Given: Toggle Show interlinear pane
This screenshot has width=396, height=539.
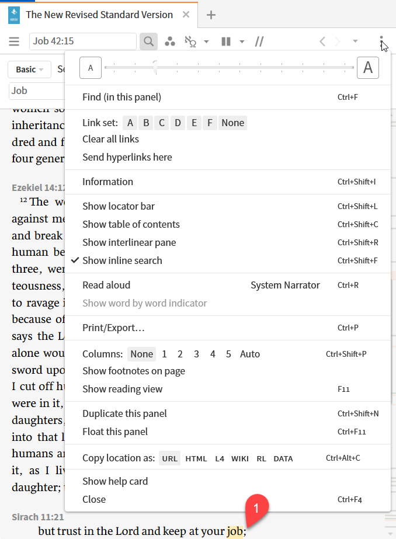Looking at the screenshot, I should point(228,243).
